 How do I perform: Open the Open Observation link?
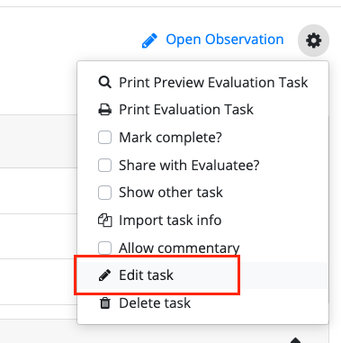[x=225, y=40]
